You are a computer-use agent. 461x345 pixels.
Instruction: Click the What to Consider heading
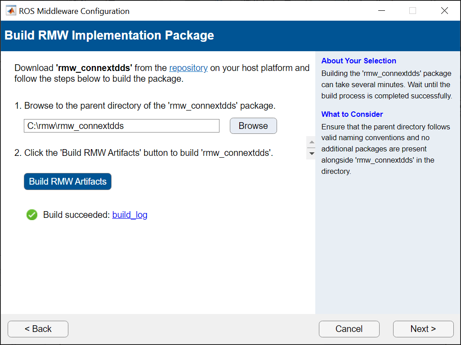[352, 114]
